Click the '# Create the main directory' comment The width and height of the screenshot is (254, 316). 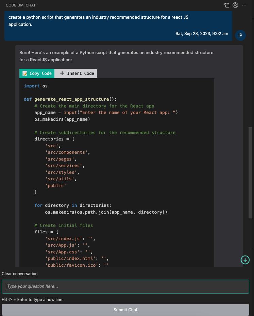pyautogui.click(x=94, y=106)
